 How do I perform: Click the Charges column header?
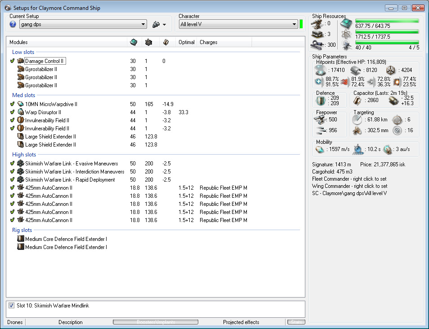(x=224, y=42)
